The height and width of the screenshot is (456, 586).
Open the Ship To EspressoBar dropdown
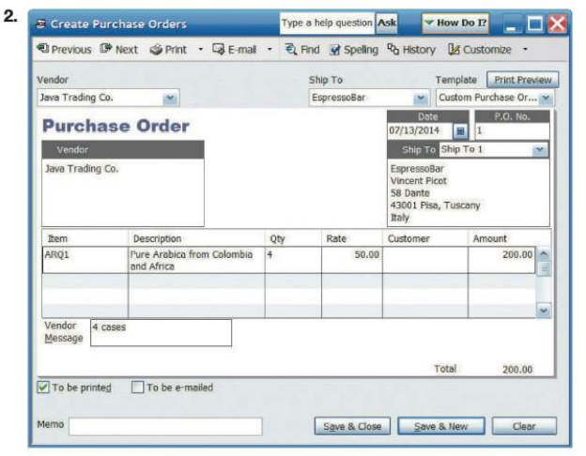point(420,97)
